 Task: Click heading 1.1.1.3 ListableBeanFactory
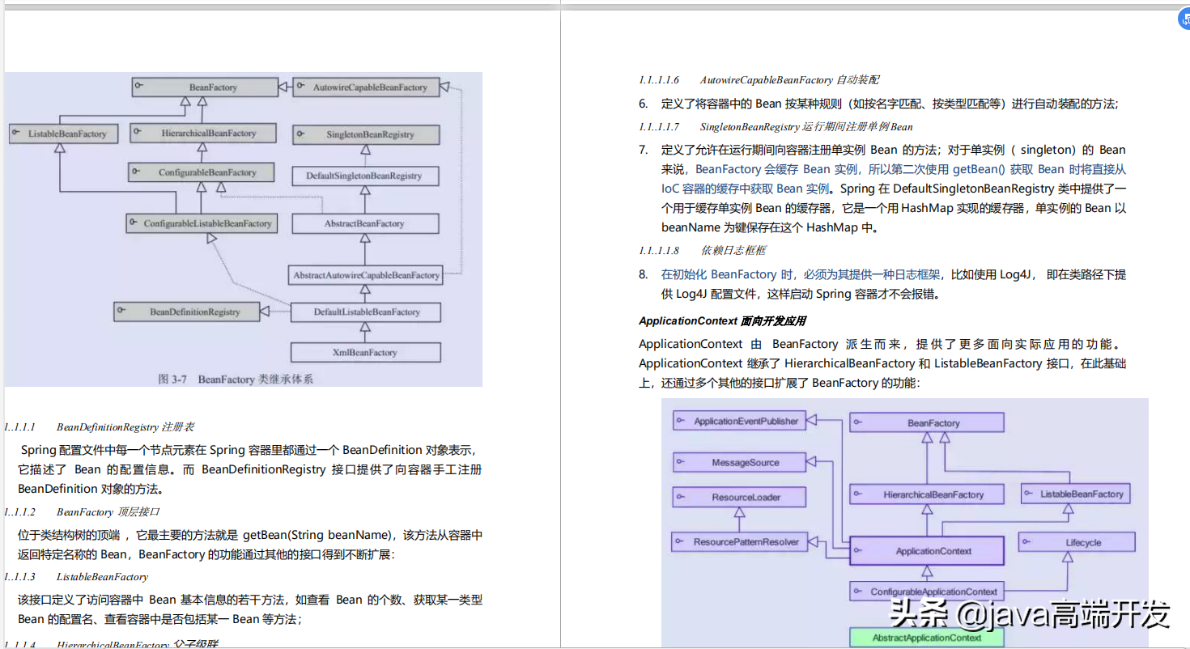coord(74,577)
